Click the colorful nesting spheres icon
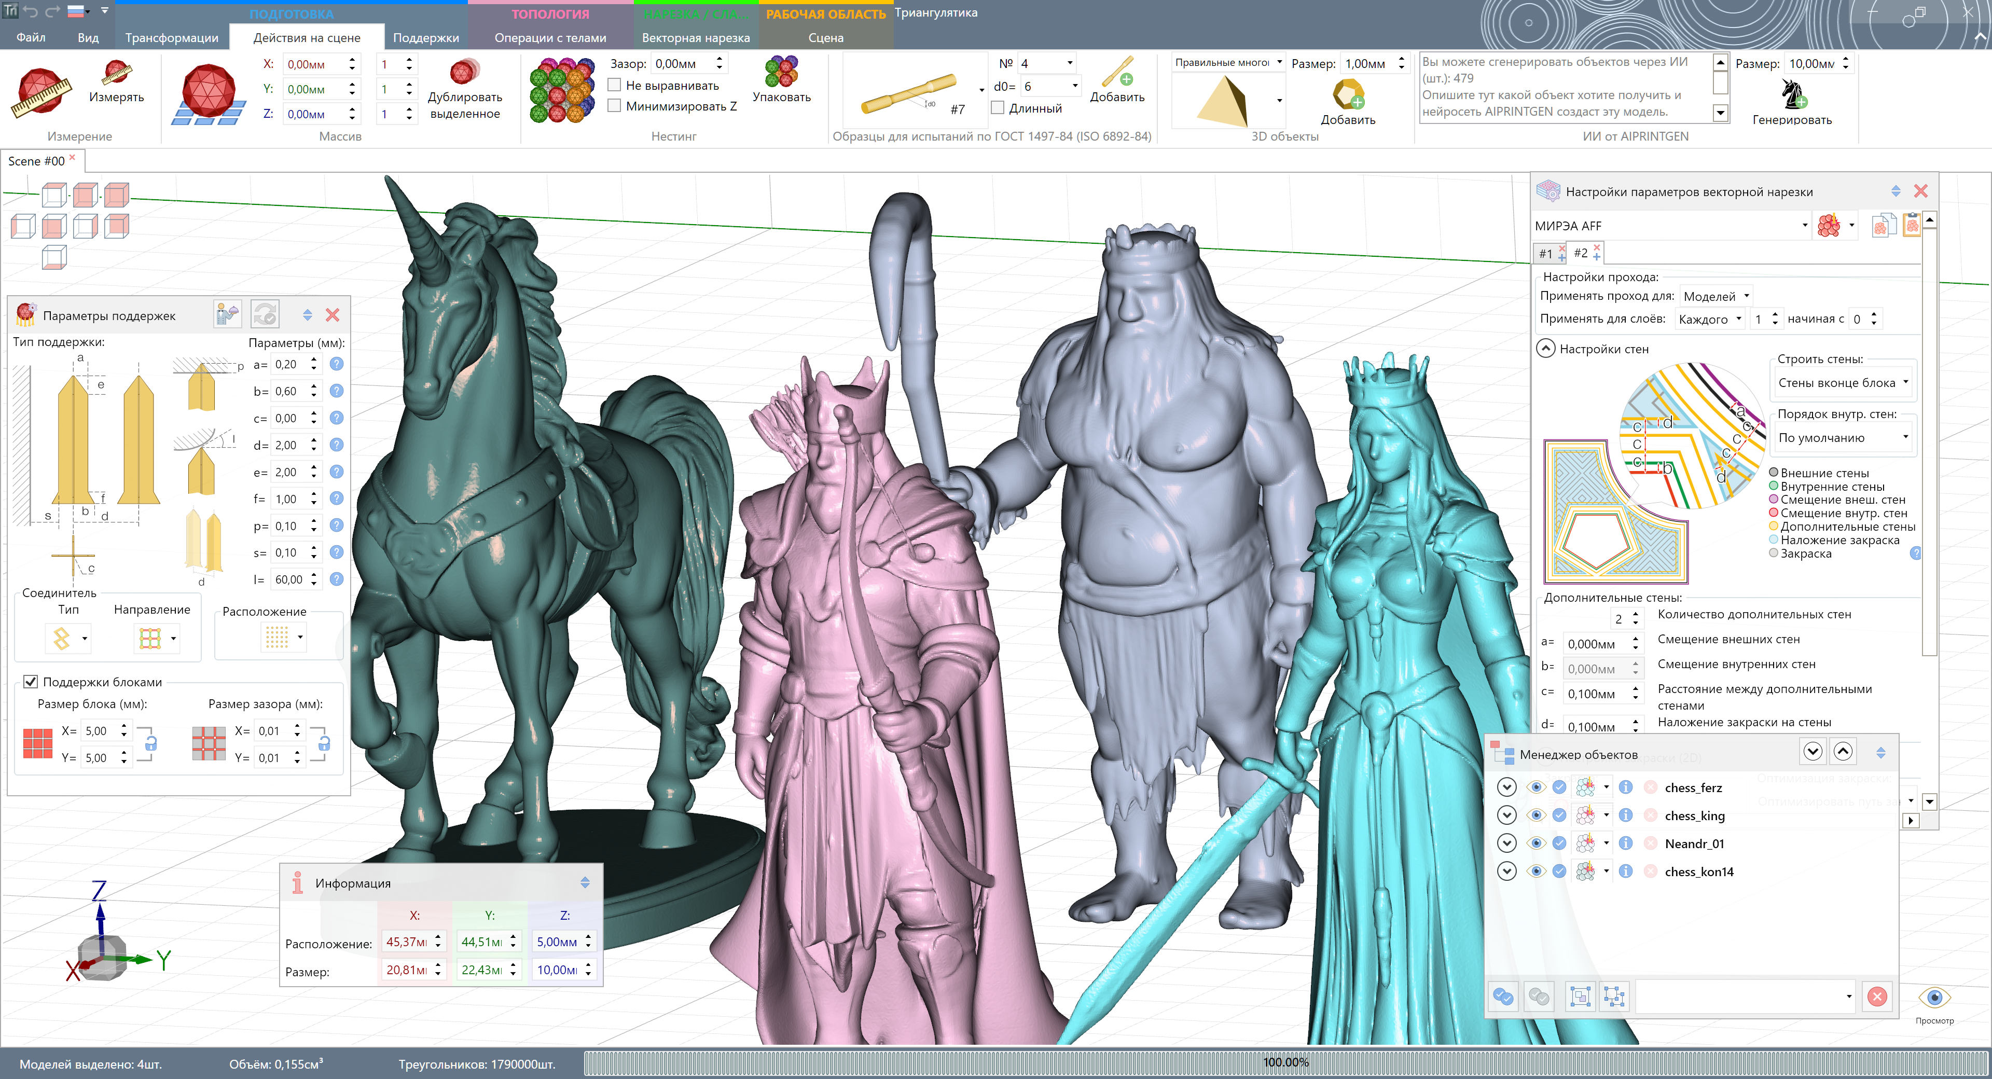Screen dimensions: 1992x1079 (x=562, y=91)
